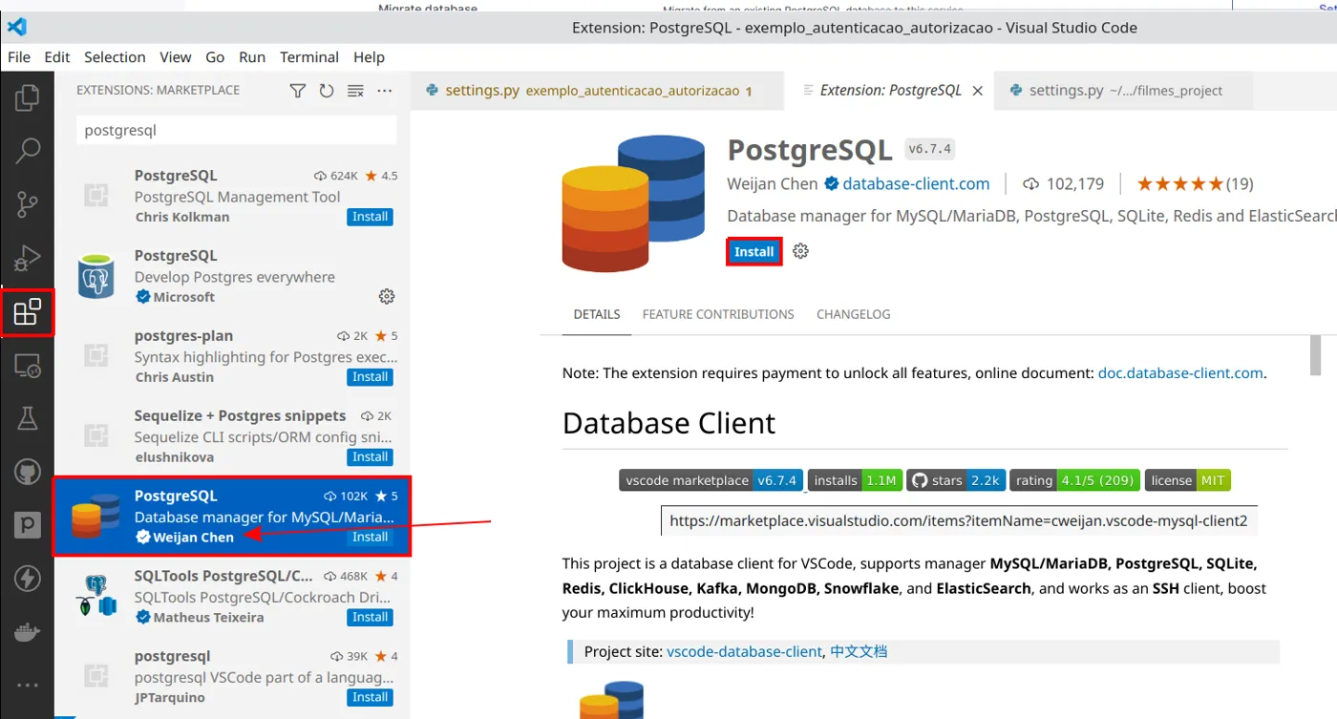Open the Run menu
1337x719 pixels.
(252, 57)
